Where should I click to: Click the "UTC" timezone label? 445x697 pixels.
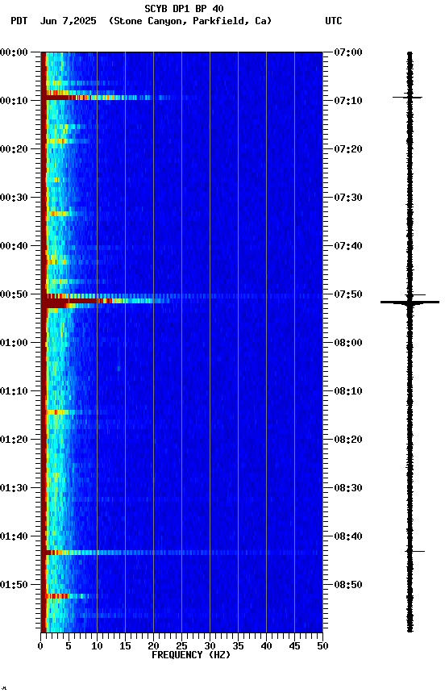click(334, 21)
